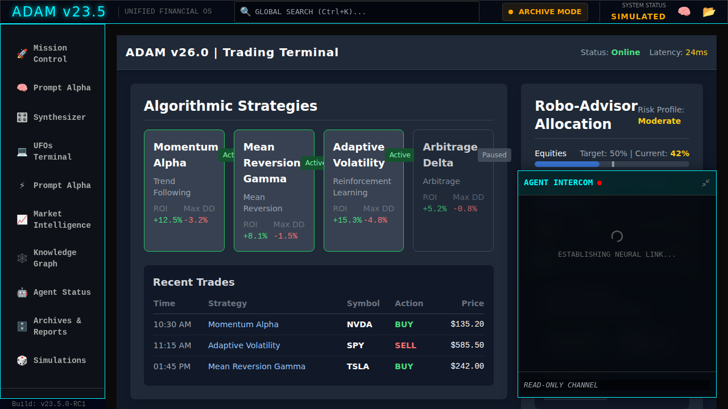Click the dice icon for Simulations
728x409 pixels.
(x=22, y=361)
